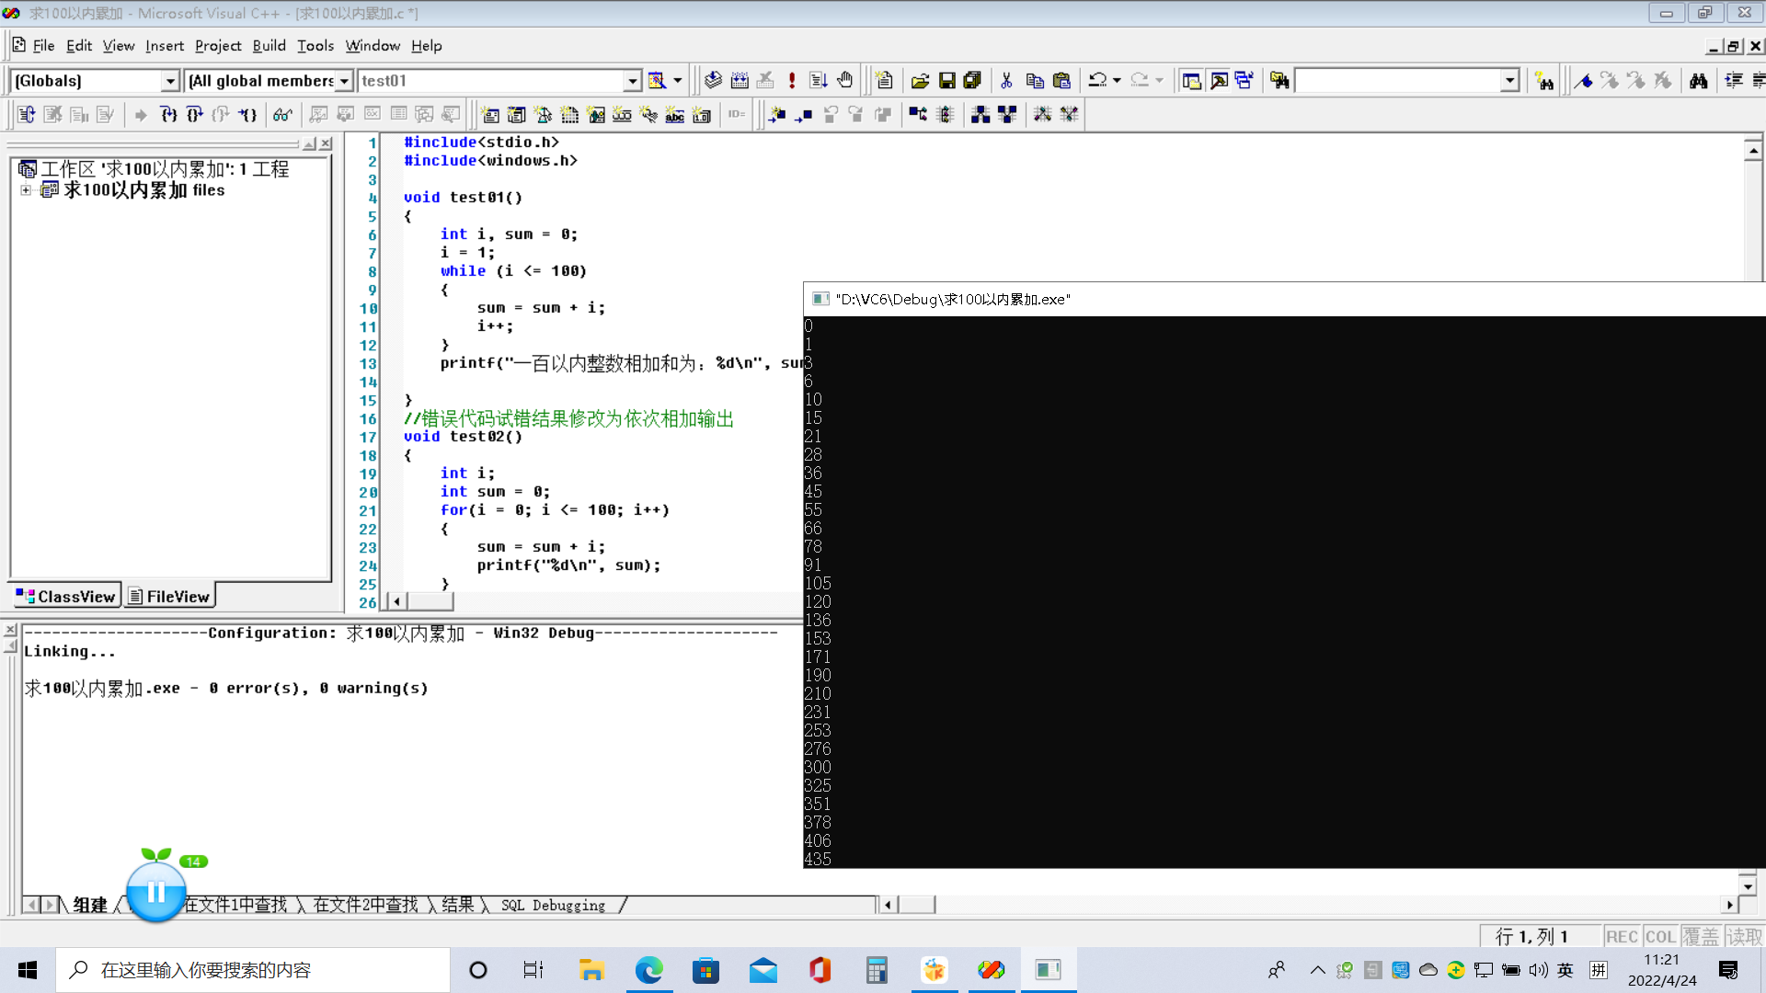The image size is (1766, 993).
Task: Click the Save floppy disk icon
Action: [x=946, y=81]
